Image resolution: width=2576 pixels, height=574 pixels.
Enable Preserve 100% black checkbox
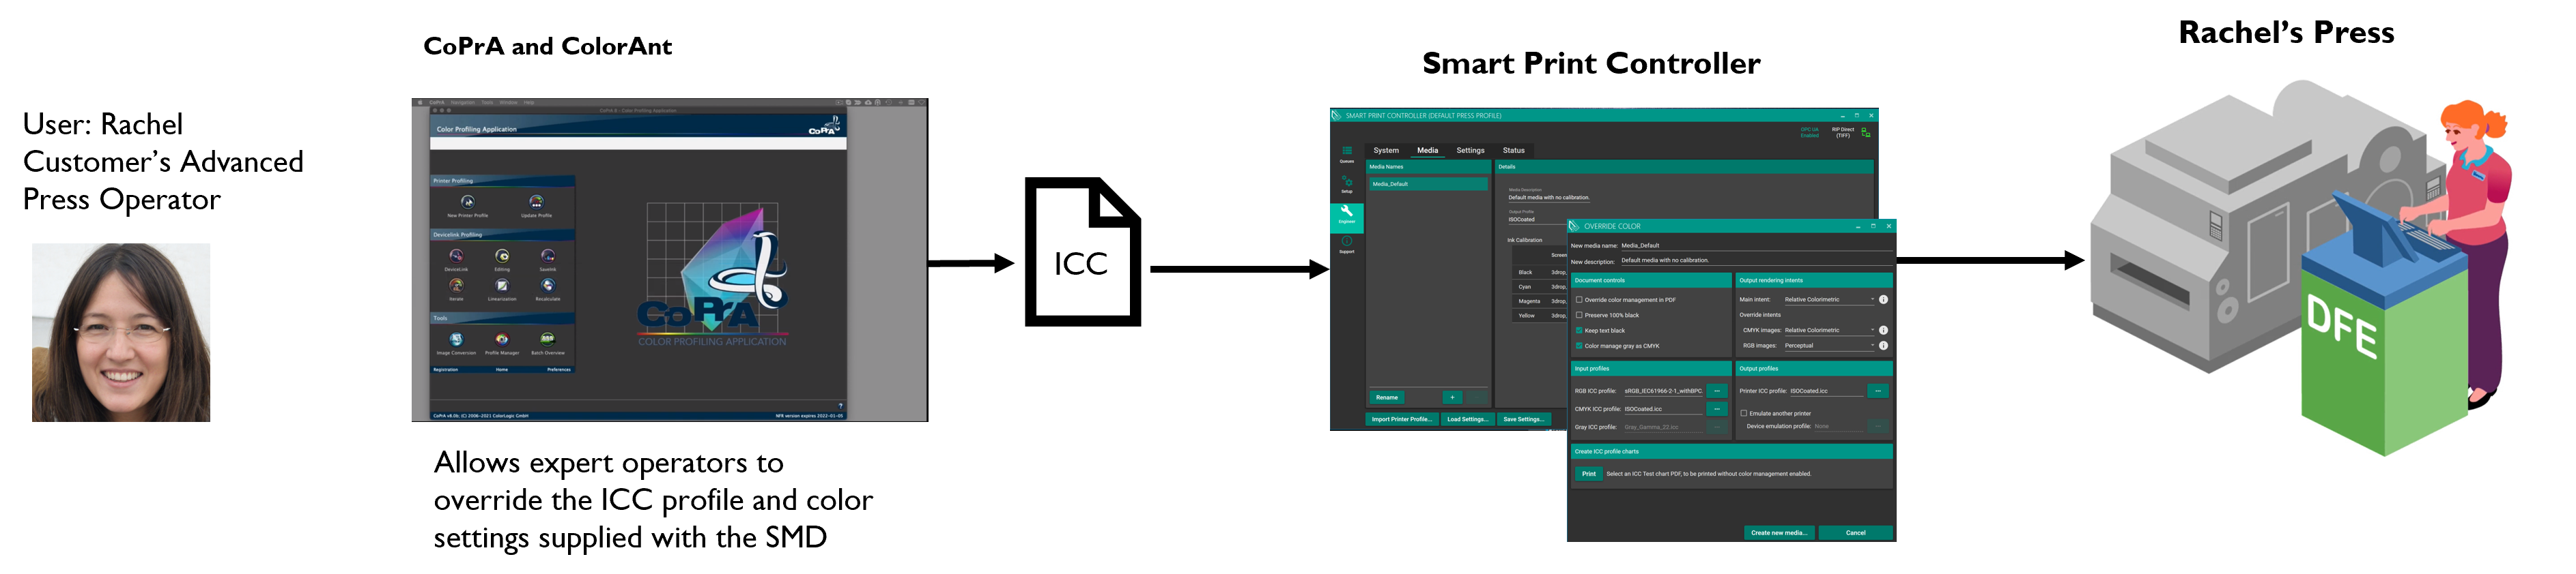tap(1579, 316)
